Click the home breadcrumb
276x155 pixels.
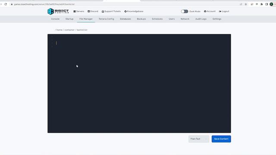pos(60,30)
